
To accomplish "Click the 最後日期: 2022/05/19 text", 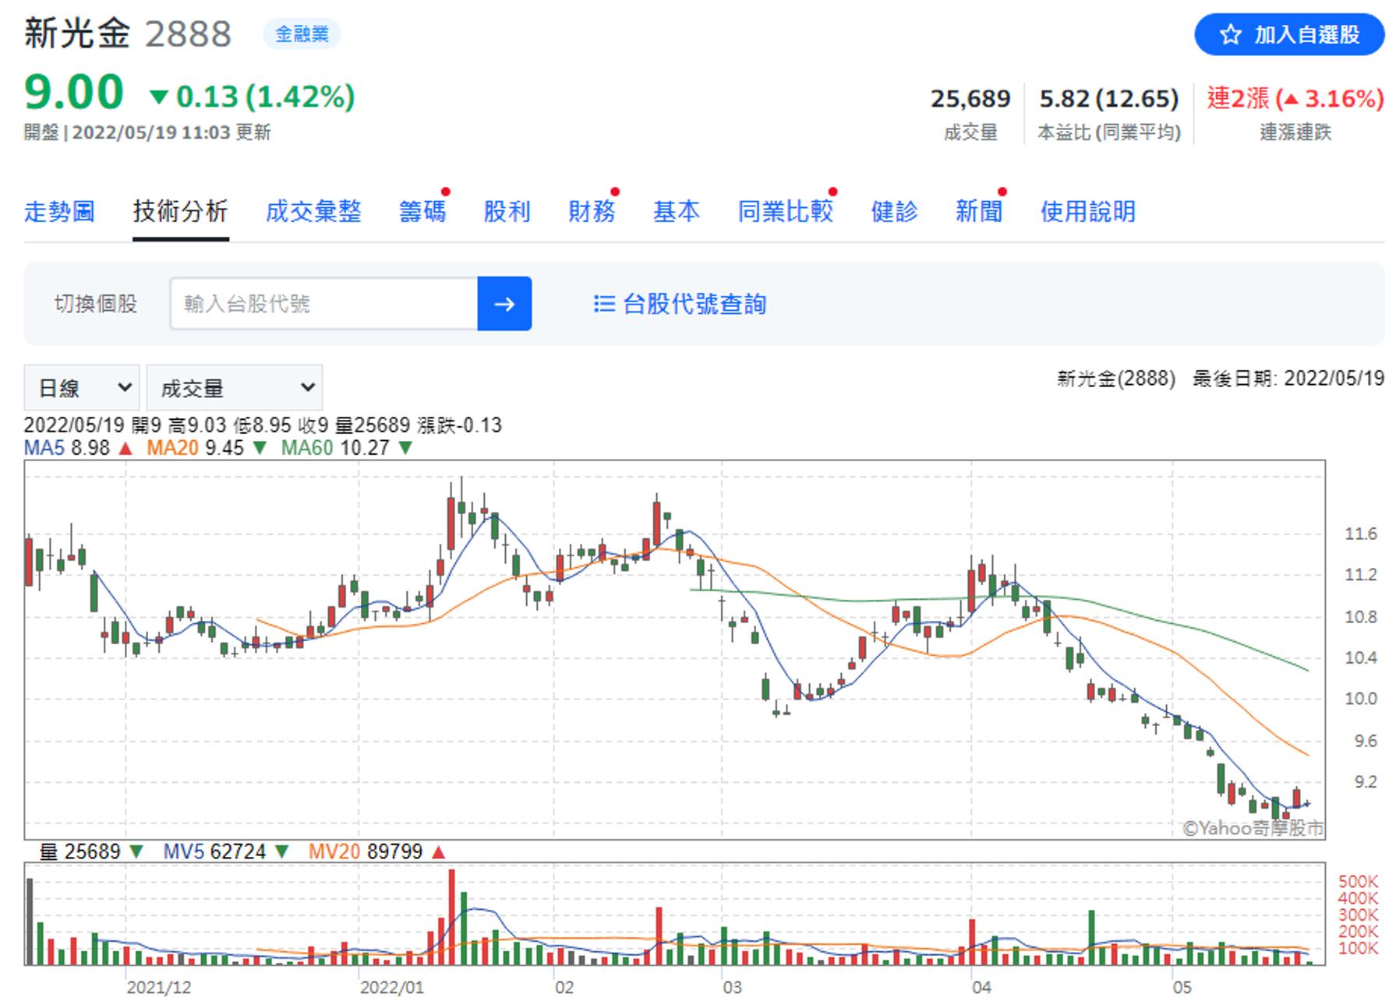I will point(1288,379).
